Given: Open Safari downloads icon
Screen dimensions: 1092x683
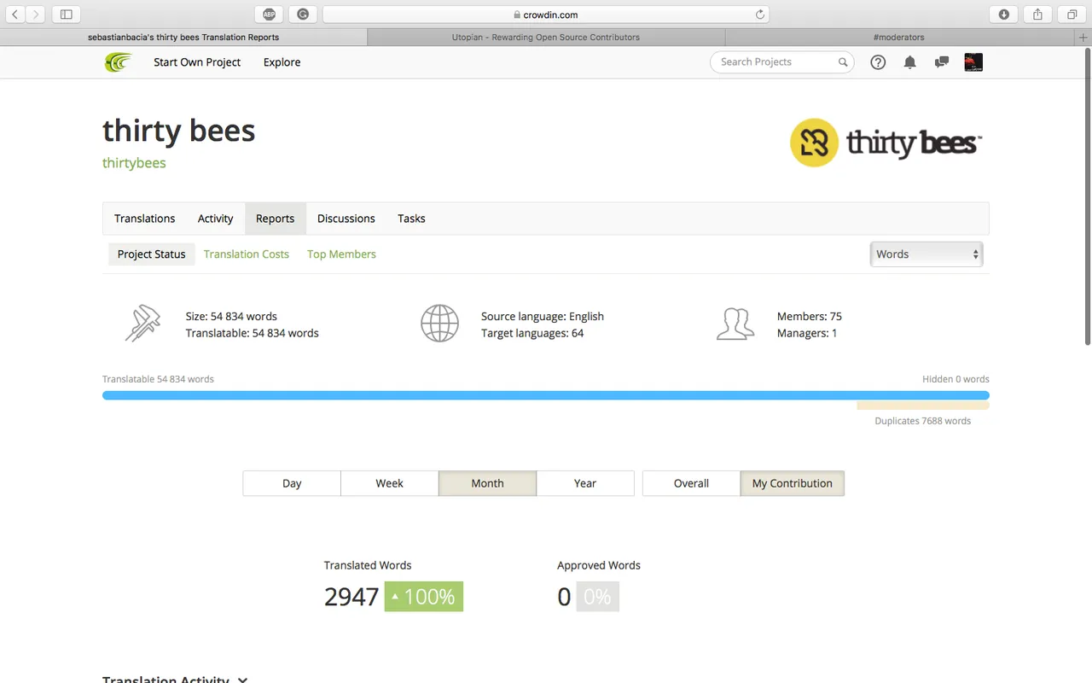Looking at the screenshot, I should 1004,14.
